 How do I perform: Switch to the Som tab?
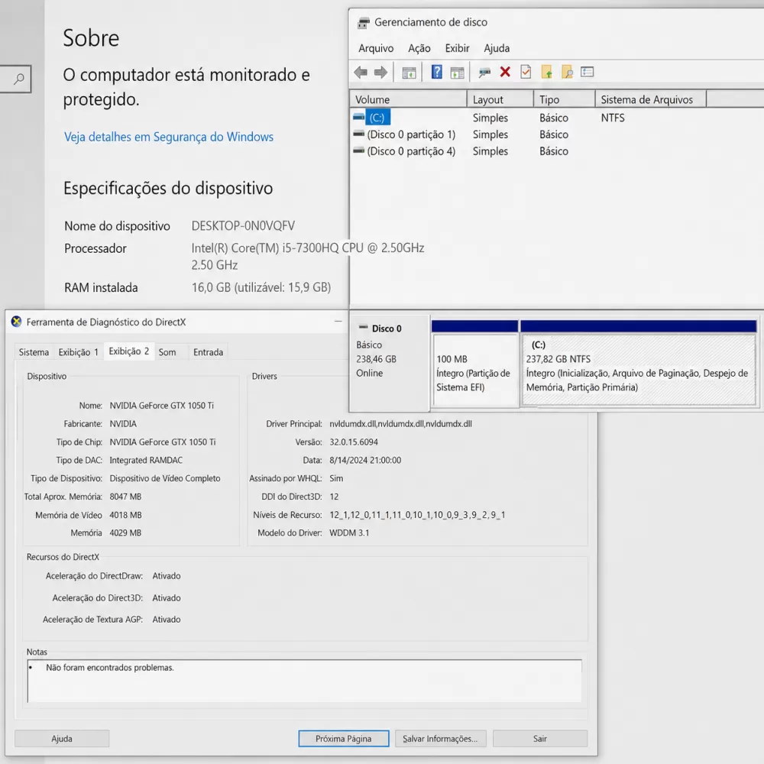pos(167,352)
